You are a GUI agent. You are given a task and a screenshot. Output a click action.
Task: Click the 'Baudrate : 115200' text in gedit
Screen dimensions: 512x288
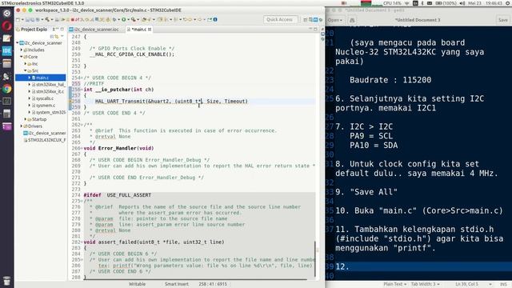390,80
